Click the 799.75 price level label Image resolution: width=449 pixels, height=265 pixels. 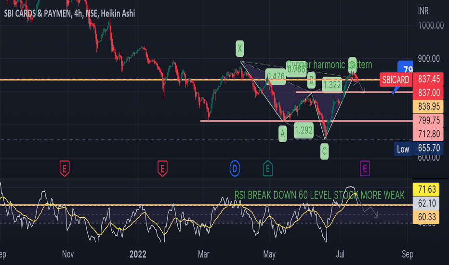pos(428,120)
